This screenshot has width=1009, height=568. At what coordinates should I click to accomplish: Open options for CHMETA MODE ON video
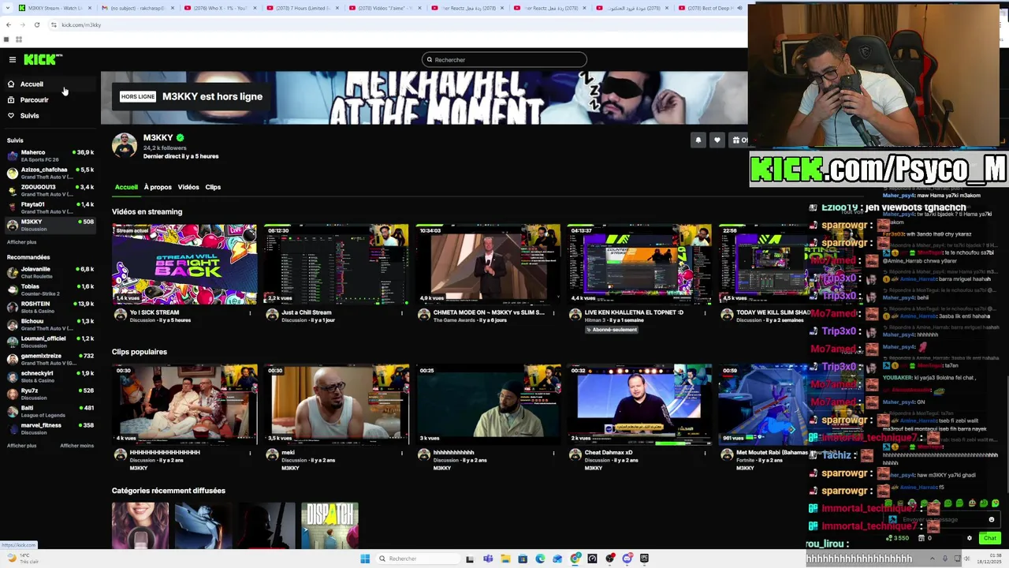(x=553, y=313)
